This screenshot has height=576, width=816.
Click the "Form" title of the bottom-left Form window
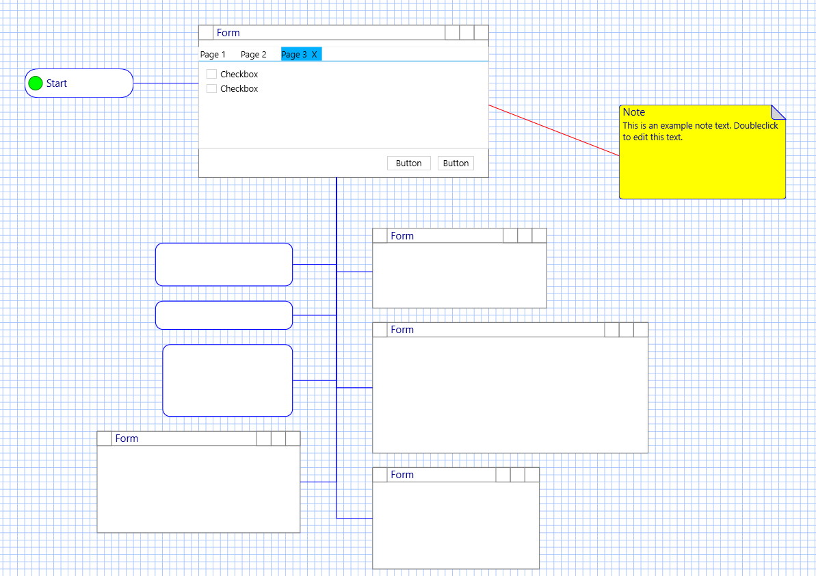127,438
